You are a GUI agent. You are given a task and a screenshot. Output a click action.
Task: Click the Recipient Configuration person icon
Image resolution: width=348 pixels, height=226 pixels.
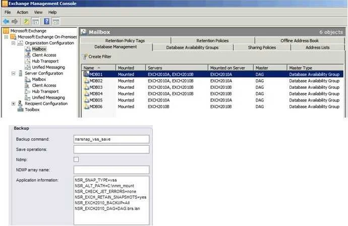[x=20, y=103]
